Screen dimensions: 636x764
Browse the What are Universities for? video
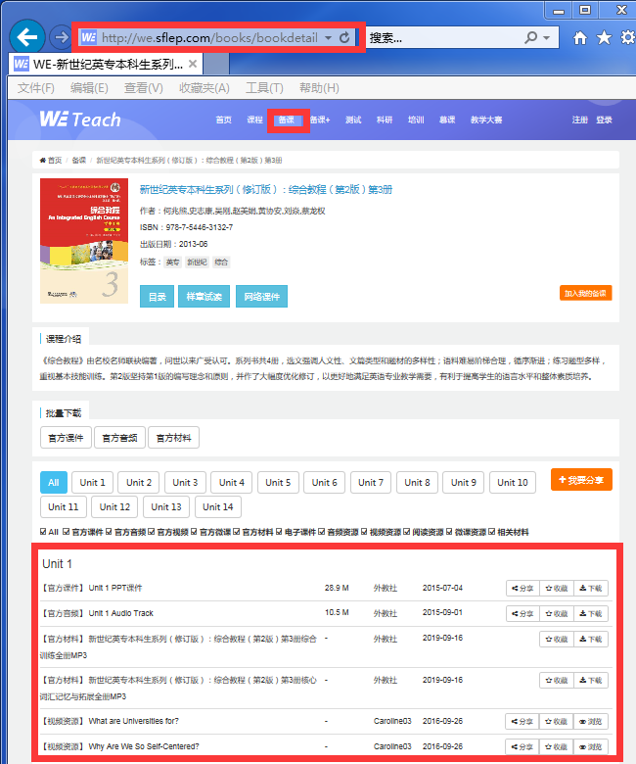[x=591, y=721]
